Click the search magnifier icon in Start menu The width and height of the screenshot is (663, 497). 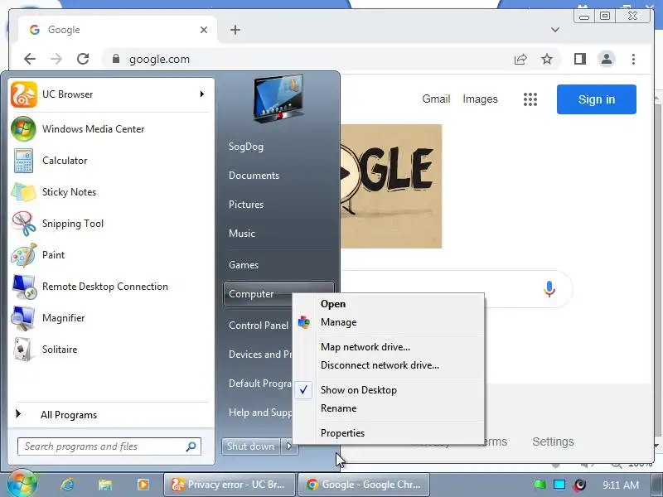point(191,446)
